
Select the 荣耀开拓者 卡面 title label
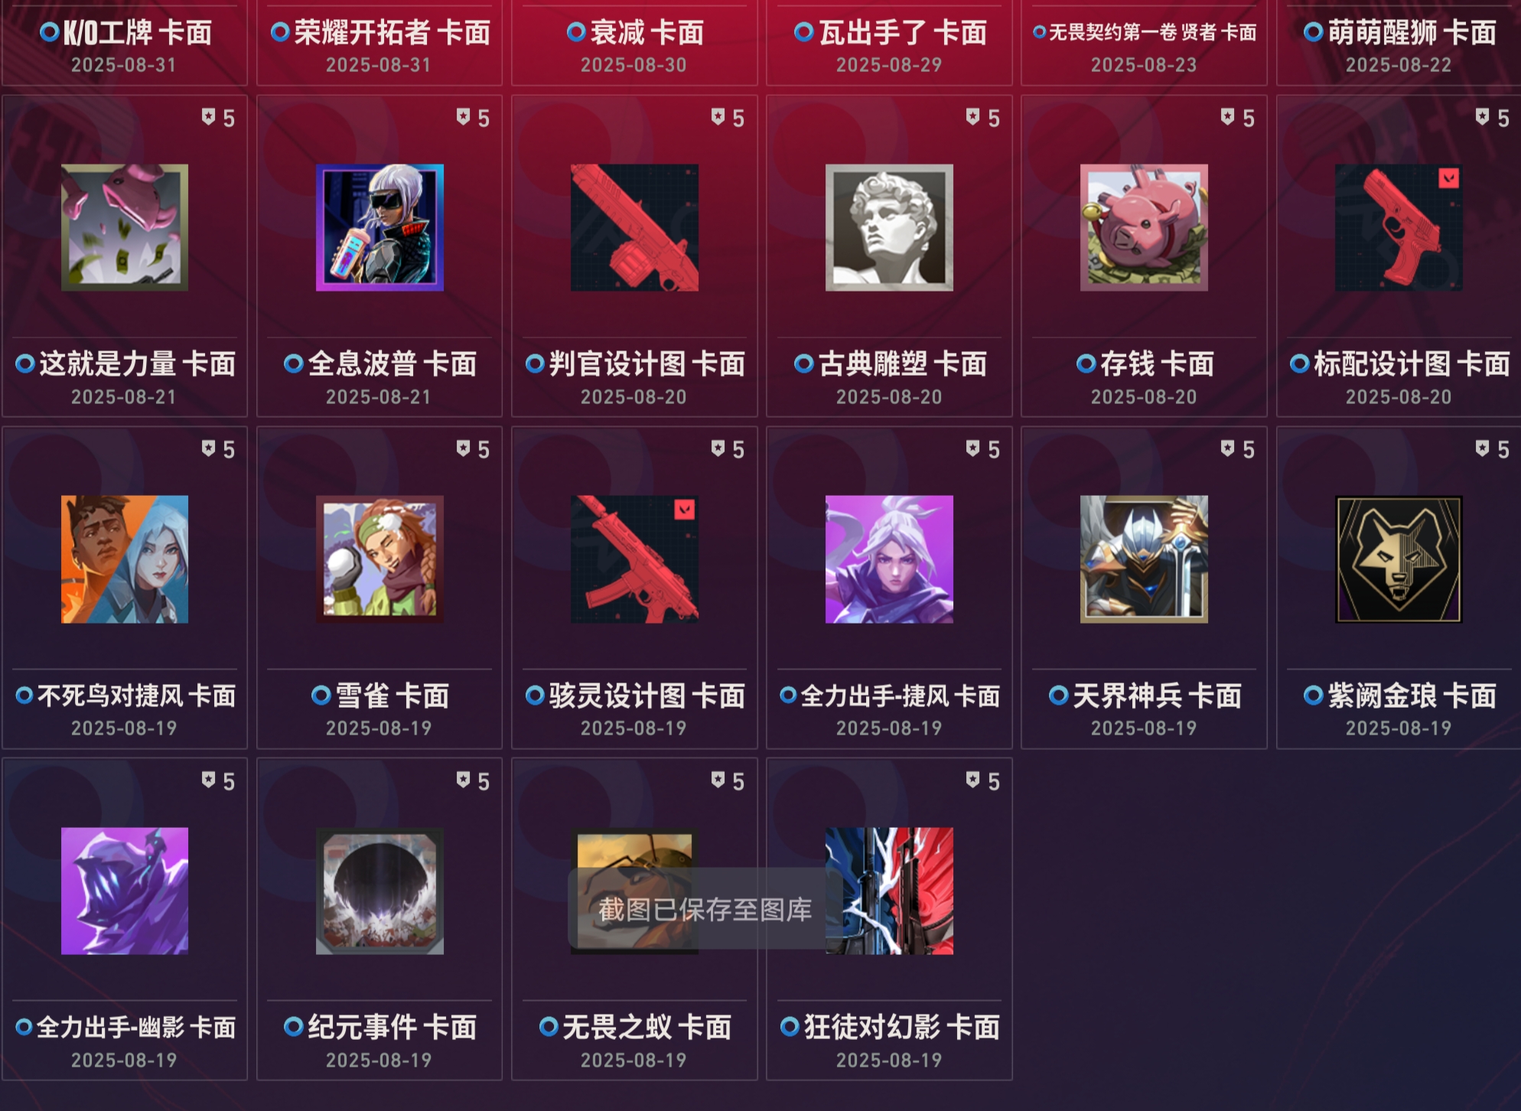[392, 32]
